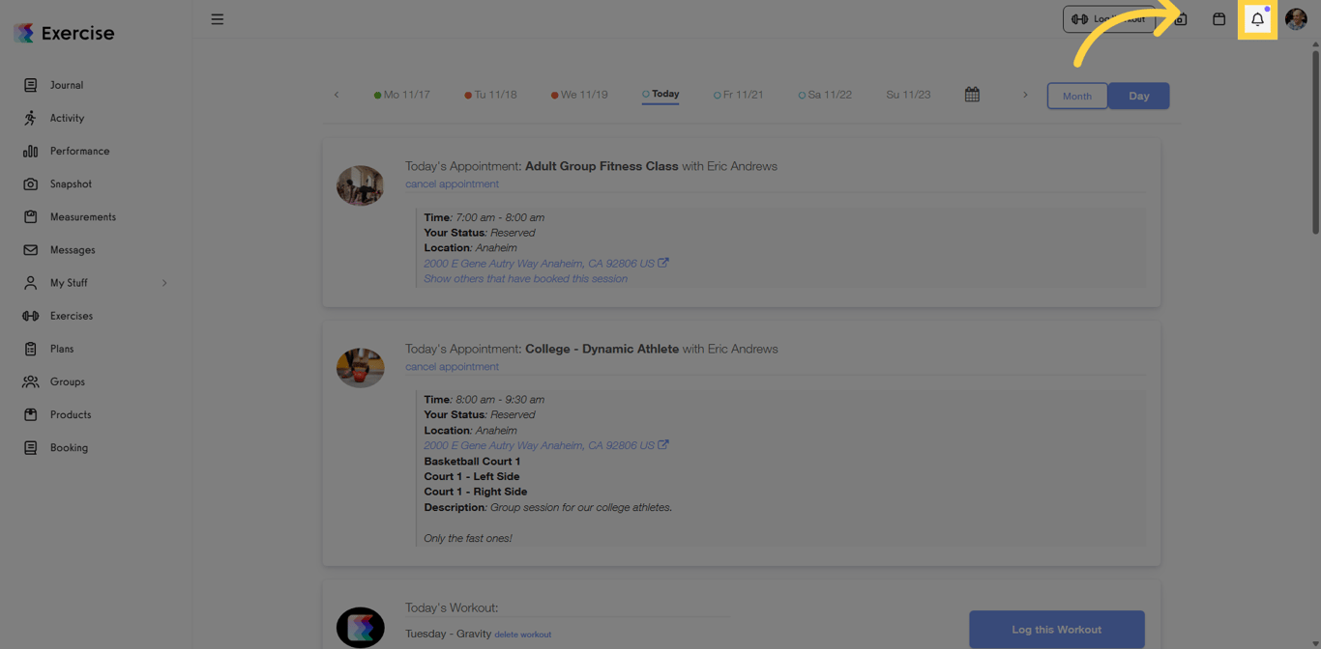This screenshot has height=649, width=1321.
Task: Go back using the left date chevron
Action: (x=337, y=95)
